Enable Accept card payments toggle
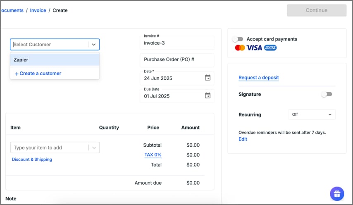Screen dimensions: 353x205 coord(238,39)
